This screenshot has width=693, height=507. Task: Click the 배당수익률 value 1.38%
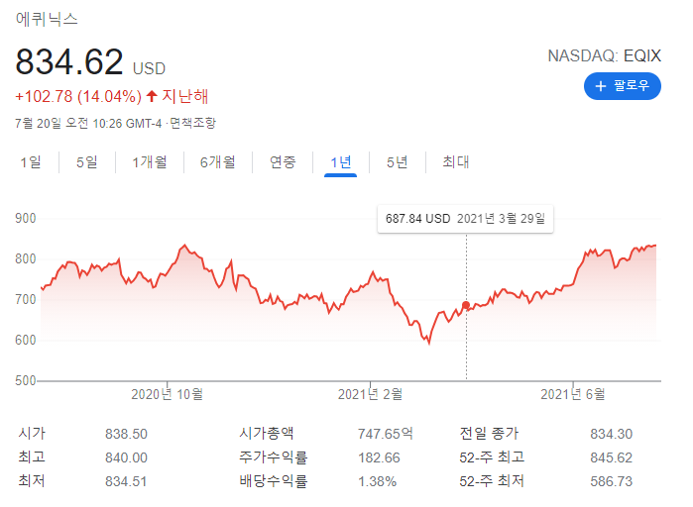click(377, 481)
